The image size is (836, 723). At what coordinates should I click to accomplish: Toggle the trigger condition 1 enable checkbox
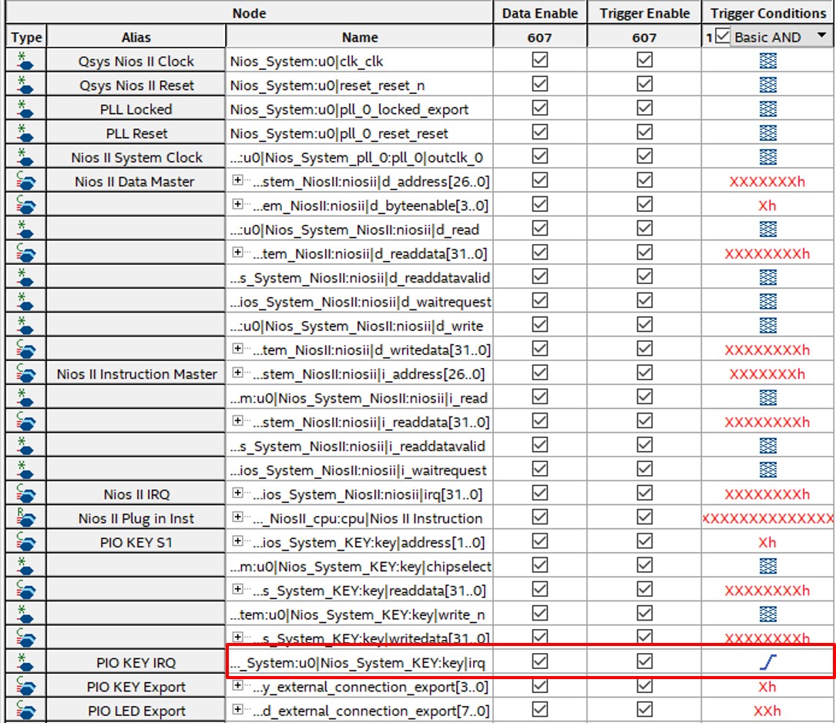tap(723, 36)
